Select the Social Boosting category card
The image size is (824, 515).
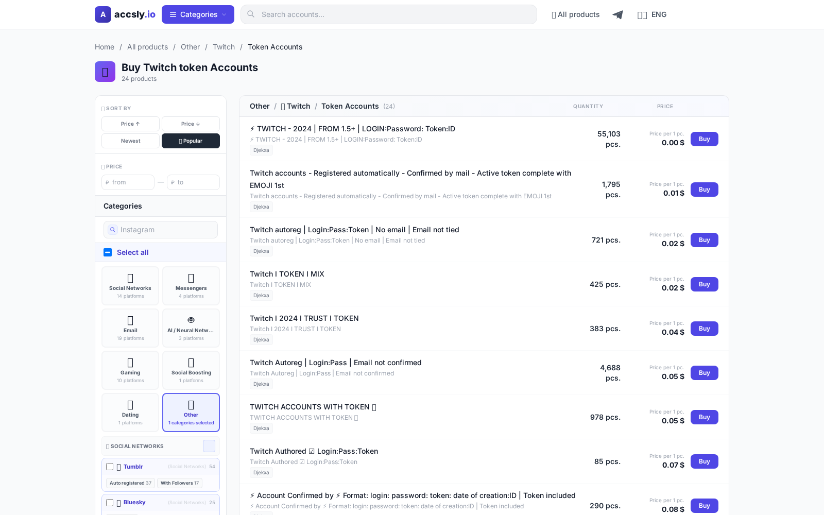click(191, 370)
